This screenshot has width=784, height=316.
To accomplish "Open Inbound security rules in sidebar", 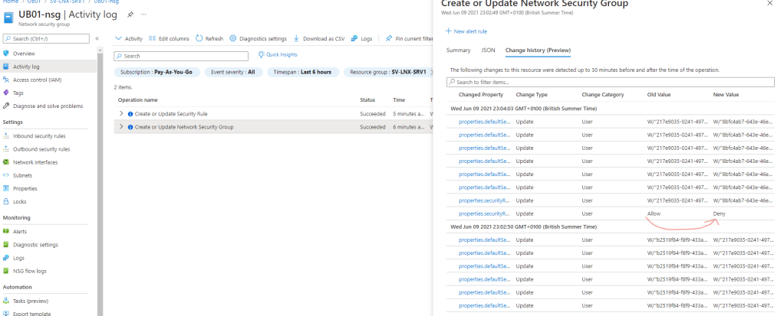I will coord(40,136).
